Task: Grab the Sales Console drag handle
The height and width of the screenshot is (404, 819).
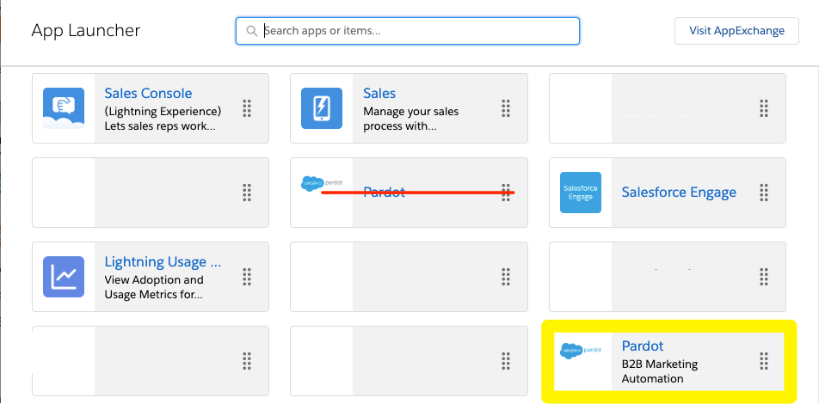Action: (247, 108)
